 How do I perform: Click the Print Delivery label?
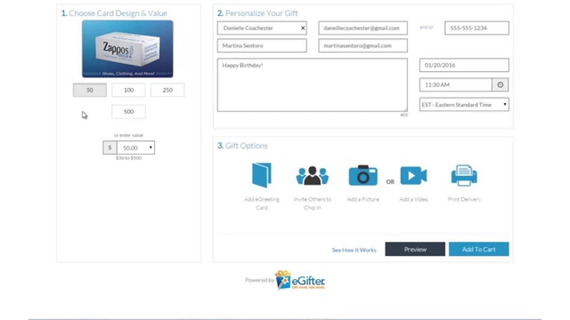464,199
